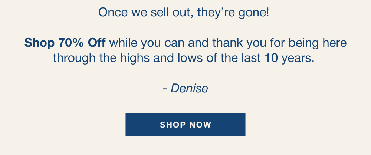The image size is (371, 155).
Task: Click the dash before Denise
Action: pyautogui.click(x=164, y=88)
